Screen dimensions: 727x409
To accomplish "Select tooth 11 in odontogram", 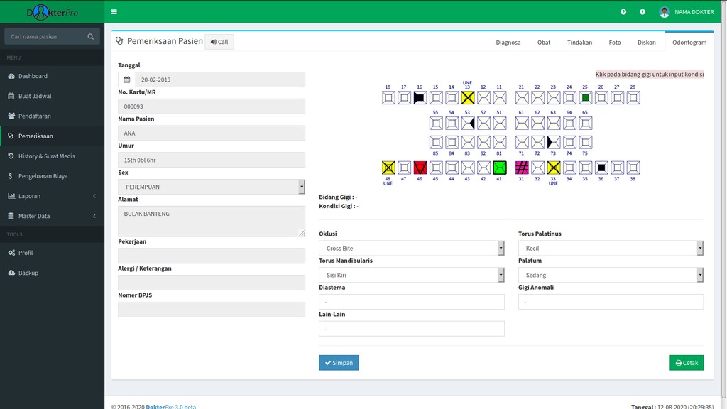I will pos(499,98).
